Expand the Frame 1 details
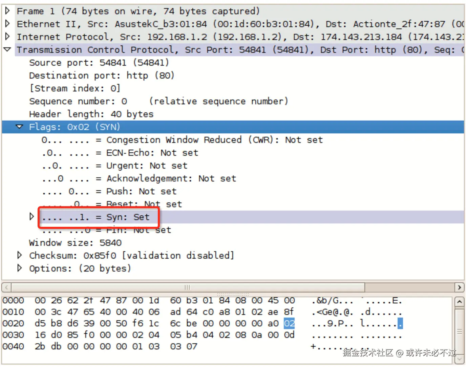This screenshot has height=367, width=466. point(7,10)
